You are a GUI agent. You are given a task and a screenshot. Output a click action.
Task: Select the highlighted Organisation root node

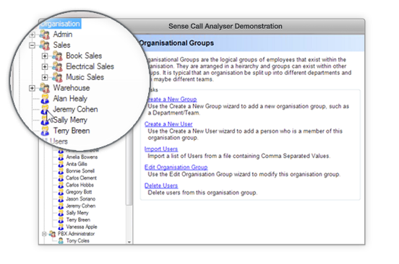pyautogui.click(x=60, y=24)
